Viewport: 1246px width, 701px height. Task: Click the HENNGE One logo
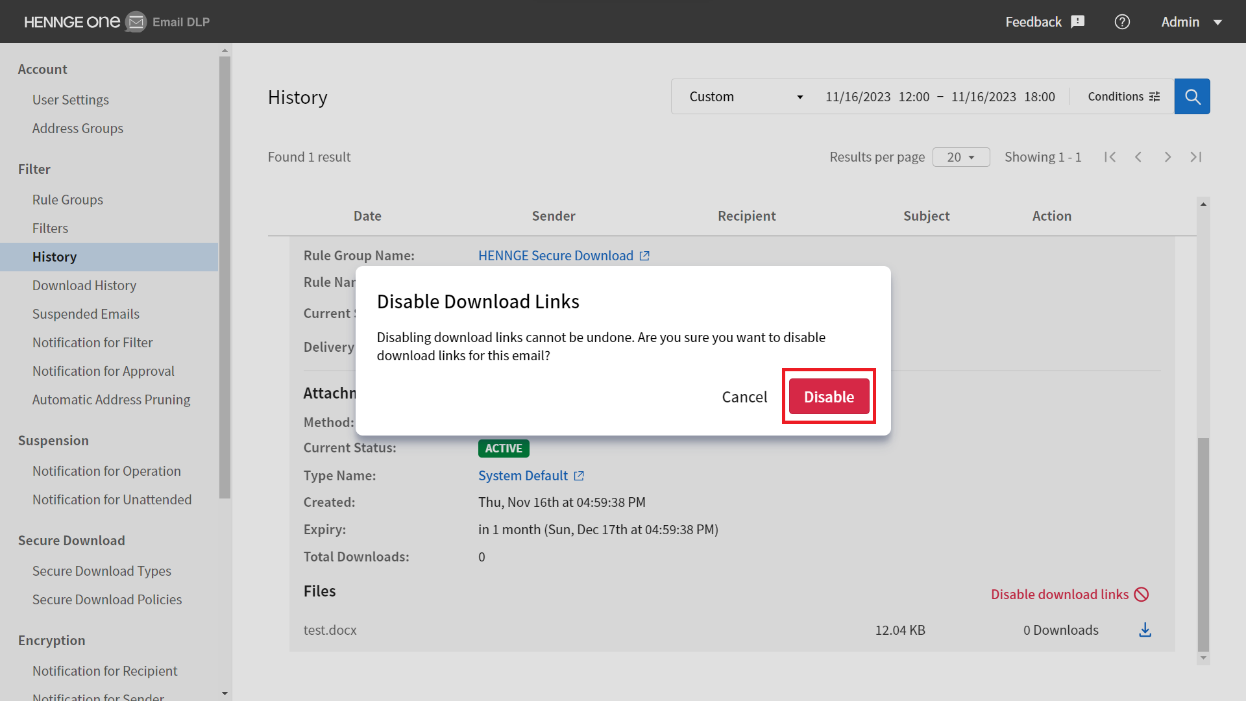click(x=72, y=22)
